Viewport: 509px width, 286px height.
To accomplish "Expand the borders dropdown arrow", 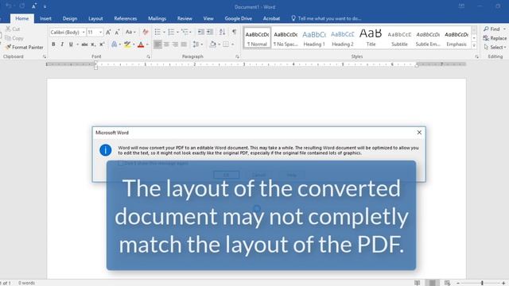I will (x=232, y=44).
